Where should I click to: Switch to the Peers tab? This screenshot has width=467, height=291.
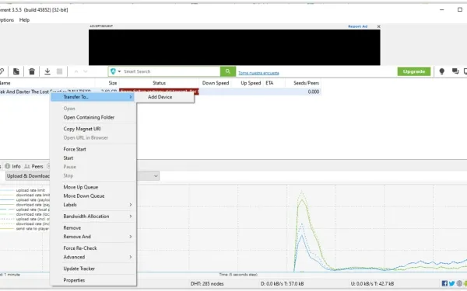tap(33, 166)
